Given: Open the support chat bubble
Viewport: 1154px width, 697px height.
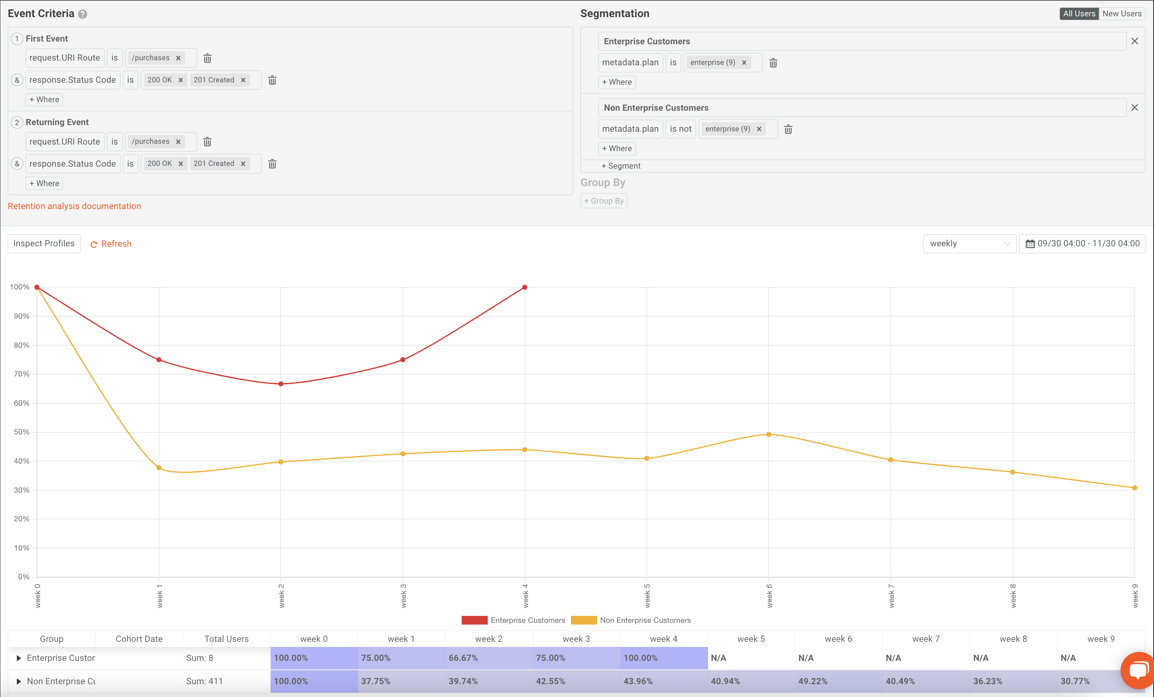Looking at the screenshot, I should 1137,670.
